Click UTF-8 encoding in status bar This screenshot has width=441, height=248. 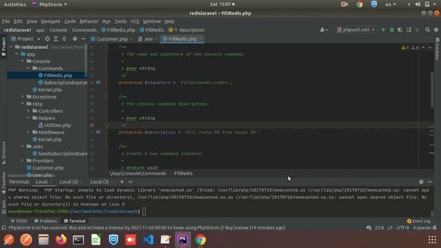tap(402, 228)
